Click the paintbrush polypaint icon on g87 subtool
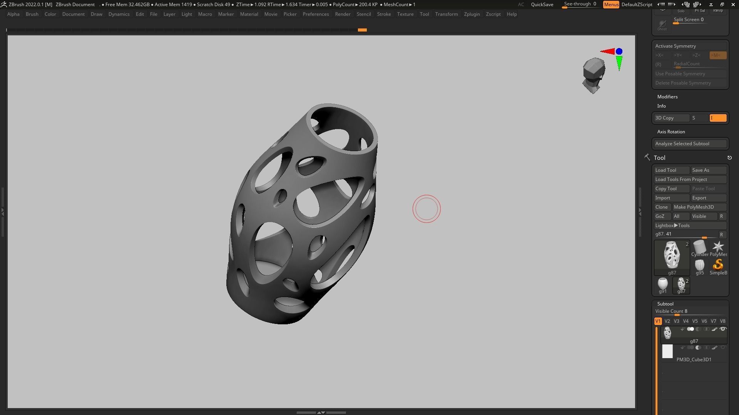Screen dimensions: 739x415 pos(714,329)
